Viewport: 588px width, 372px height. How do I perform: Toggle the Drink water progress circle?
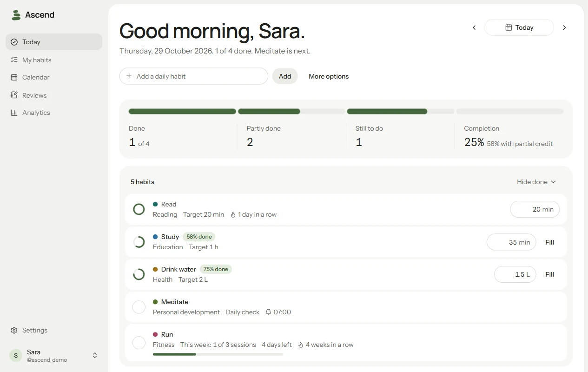(x=139, y=274)
